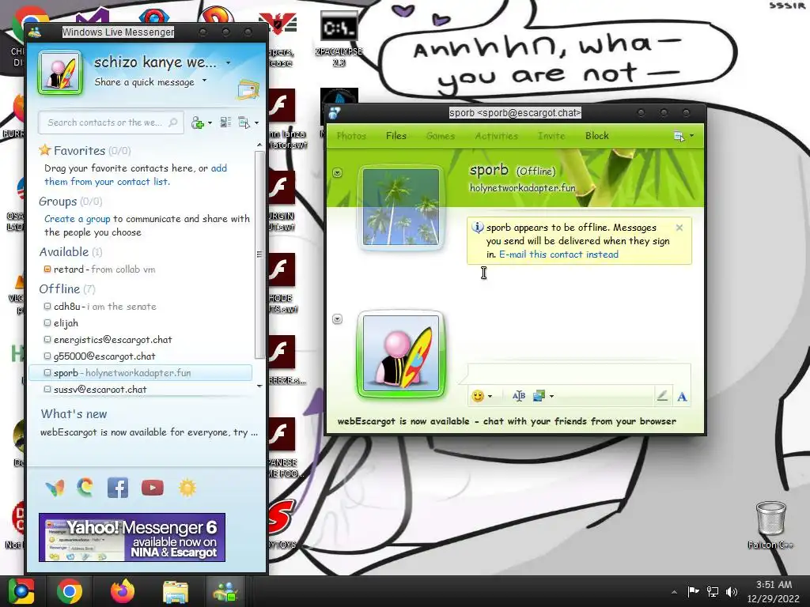The image size is (810, 607).
Task: Click the text mode A icon
Action: pos(682,397)
